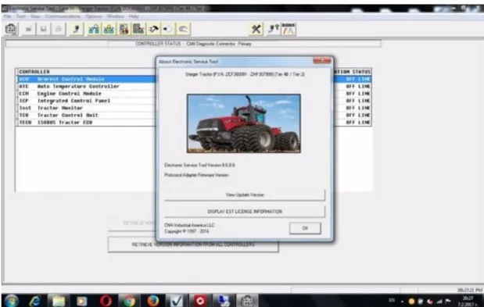Select the Auto Temperature Controller row
484x307 pixels.
(194, 86)
